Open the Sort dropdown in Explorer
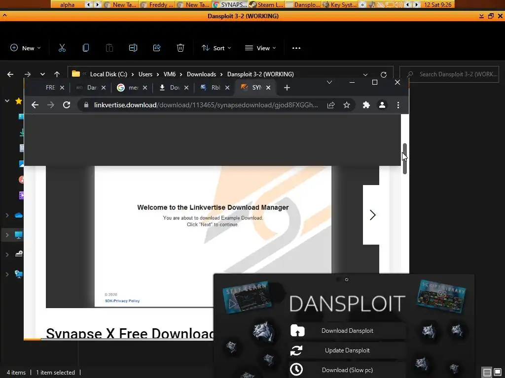 point(216,48)
